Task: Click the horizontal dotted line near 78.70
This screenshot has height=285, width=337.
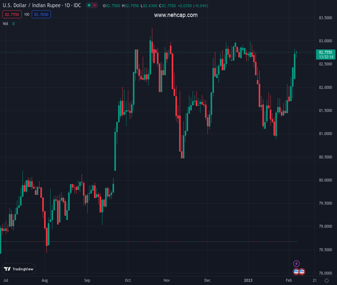Action: click(x=142, y=241)
